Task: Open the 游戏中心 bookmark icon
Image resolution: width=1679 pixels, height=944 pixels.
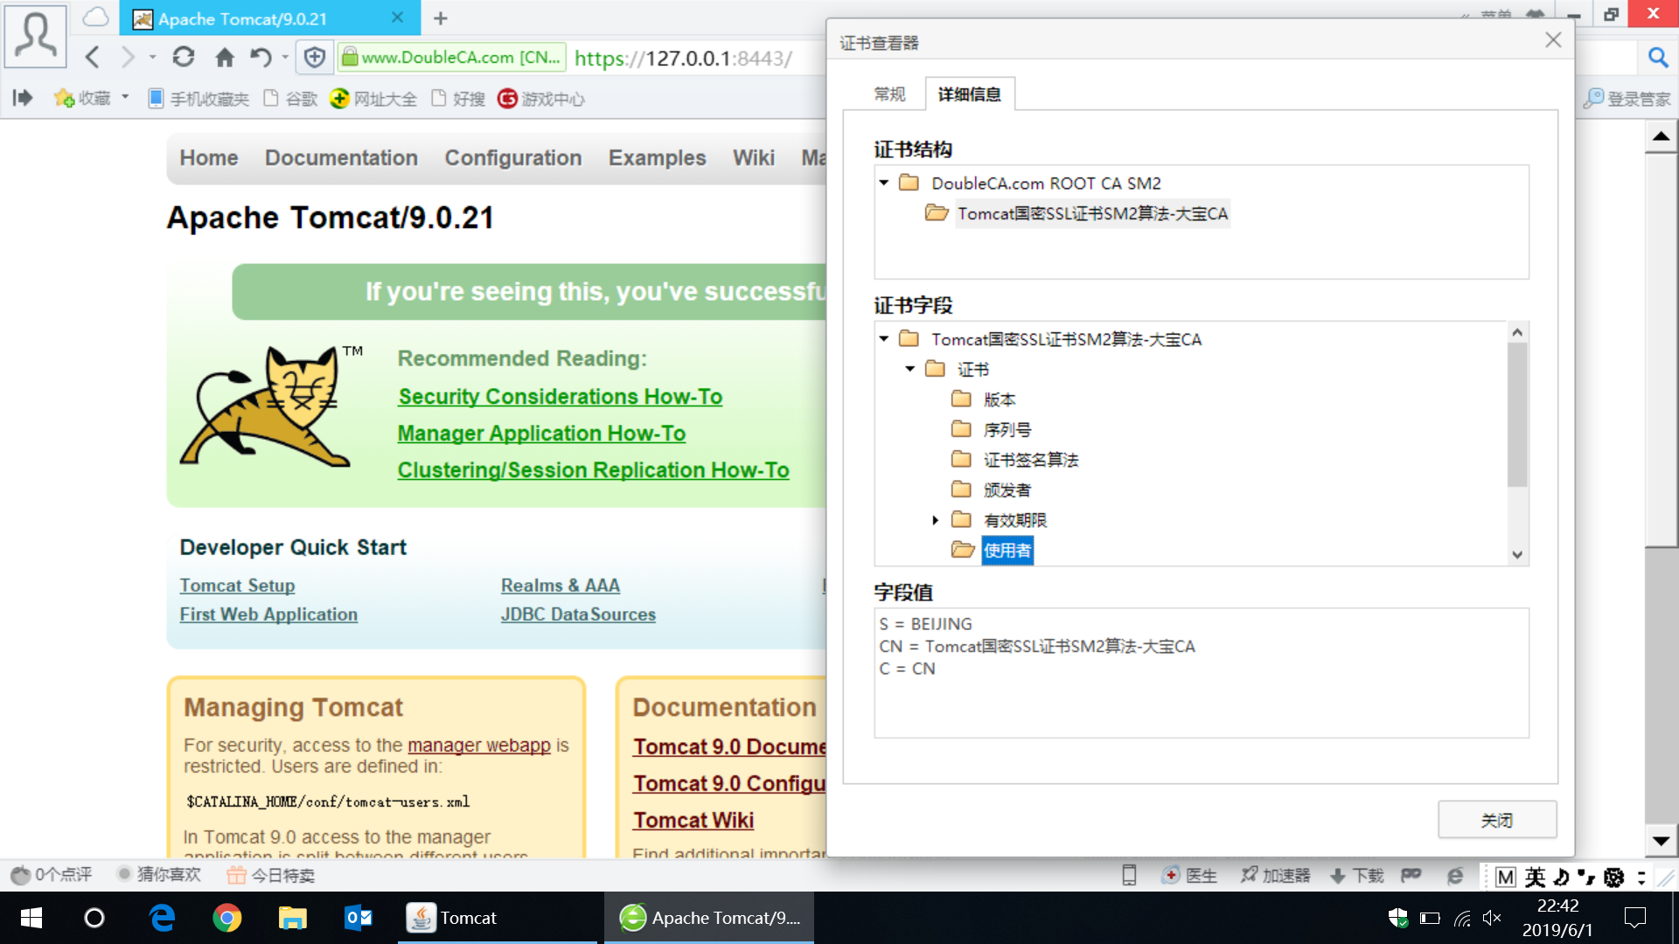Action: pyautogui.click(x=507, y=99)
